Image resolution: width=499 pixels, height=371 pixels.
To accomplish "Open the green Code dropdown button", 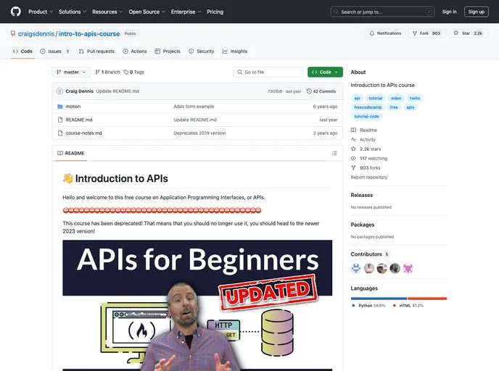I will (x=325, y=72).
